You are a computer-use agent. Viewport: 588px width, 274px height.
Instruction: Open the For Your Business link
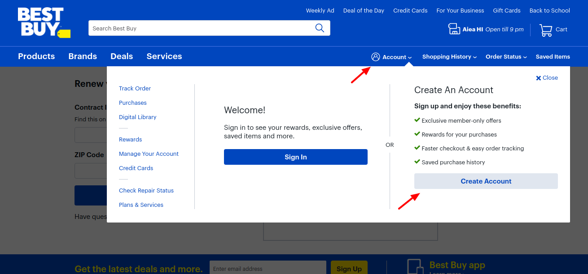[x=460, y=10]
